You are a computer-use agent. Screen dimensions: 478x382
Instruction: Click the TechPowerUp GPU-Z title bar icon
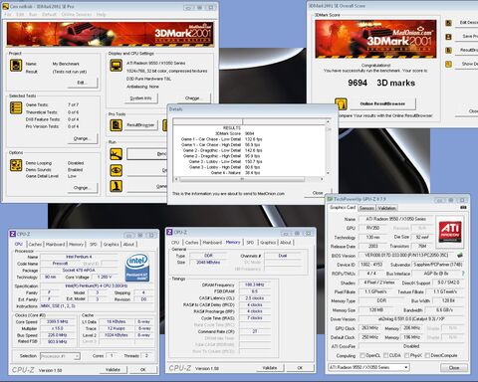[330, 199]
